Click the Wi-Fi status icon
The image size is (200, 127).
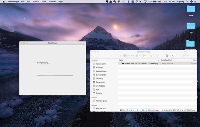point(137,2)
